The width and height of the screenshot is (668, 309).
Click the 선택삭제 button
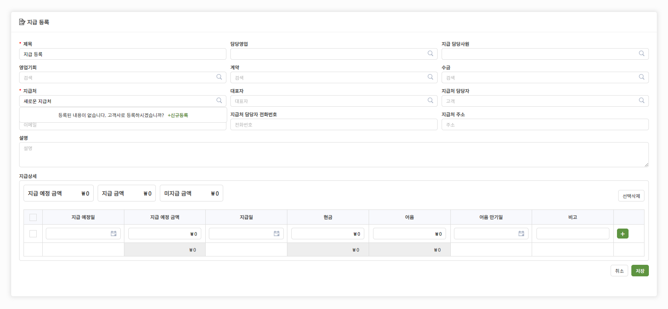pos(631,196)
